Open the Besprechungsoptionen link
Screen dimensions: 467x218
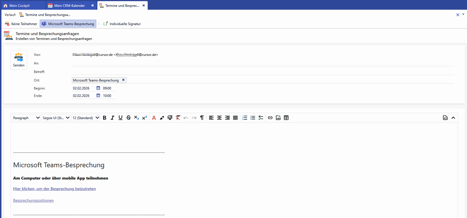pos(33,200)
